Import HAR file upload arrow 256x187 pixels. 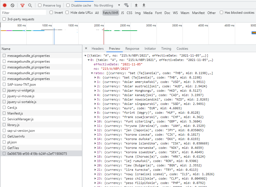(x=136, y=5)
